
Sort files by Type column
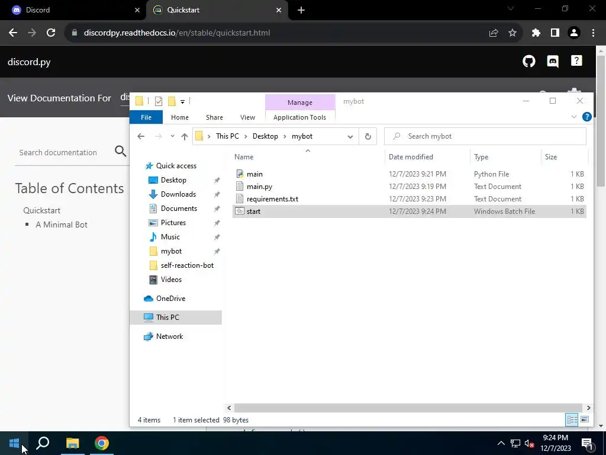point(481,156)
